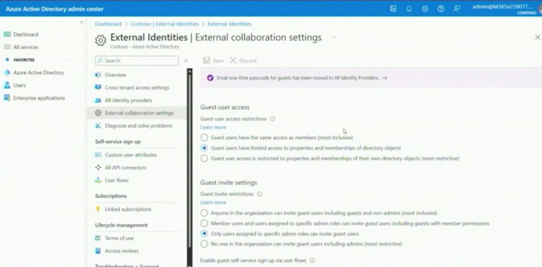The height and width of the screenshot is (267, 542).
Task: Follow the arrow in one-time passcode banner
Action: tap(384, 78)
